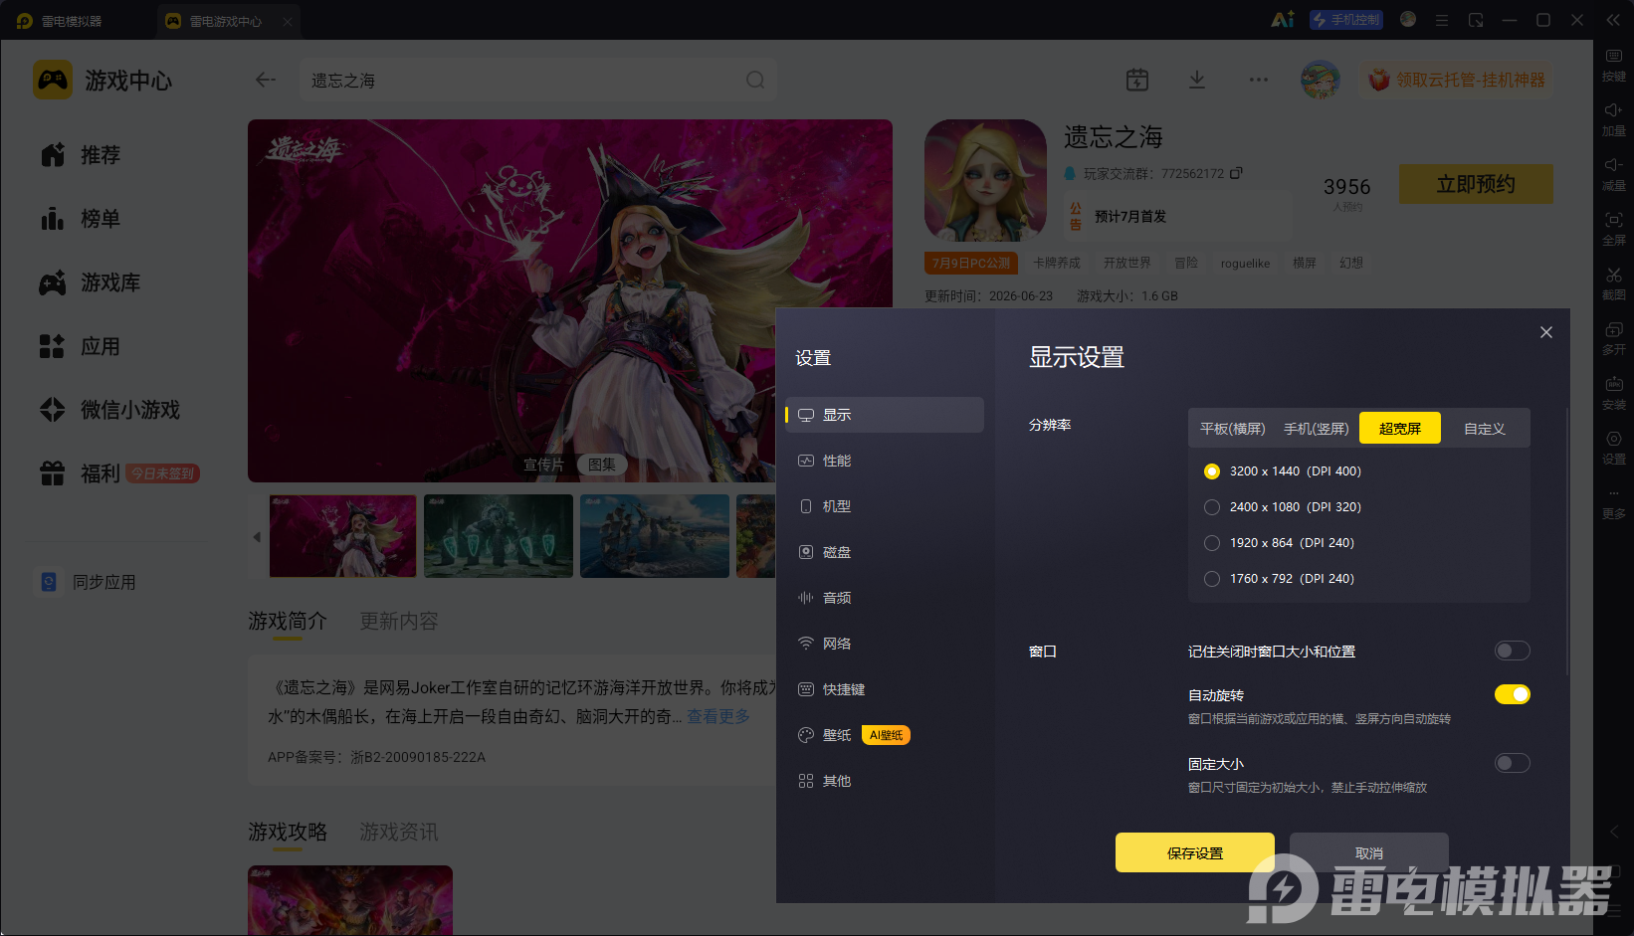Open 福利 benefits in left sidebar

tap(119, 473)
